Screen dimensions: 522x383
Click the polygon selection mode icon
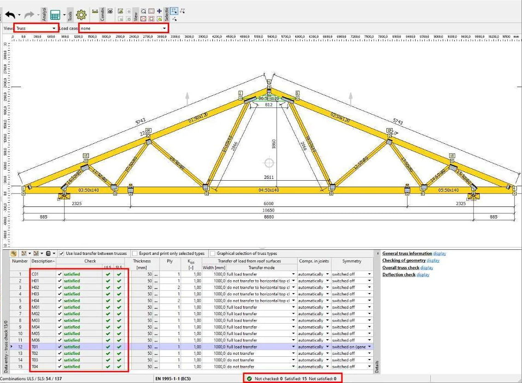[182, 11]
